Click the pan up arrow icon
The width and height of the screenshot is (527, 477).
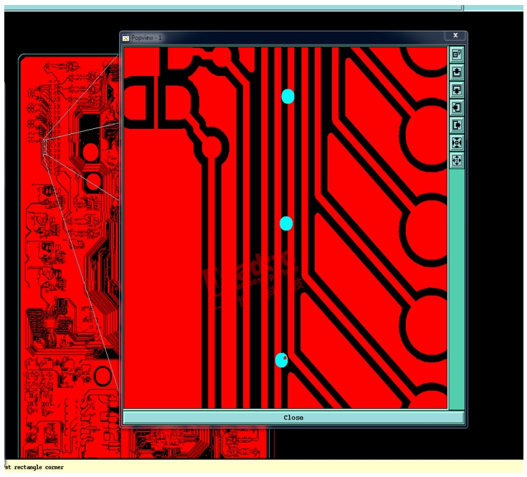point(456,72)
